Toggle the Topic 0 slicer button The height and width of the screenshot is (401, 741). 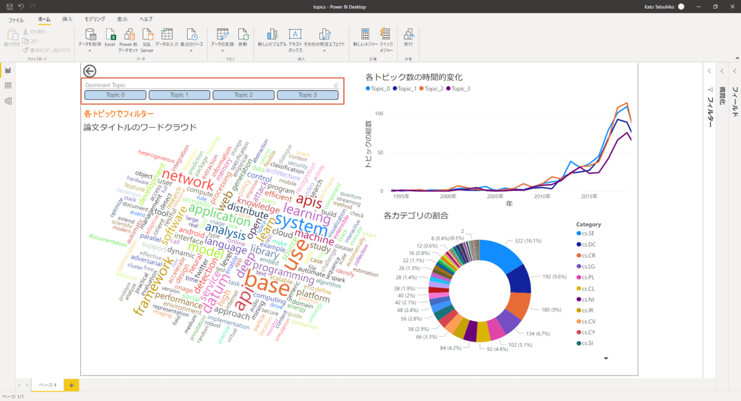coord(115,95)
